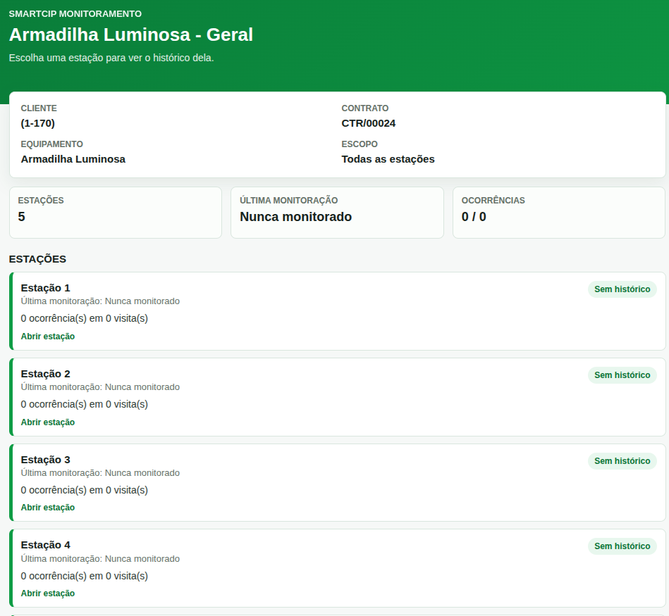Click the Estação 2 title
The image size is (669, 616).
point(45,374)
